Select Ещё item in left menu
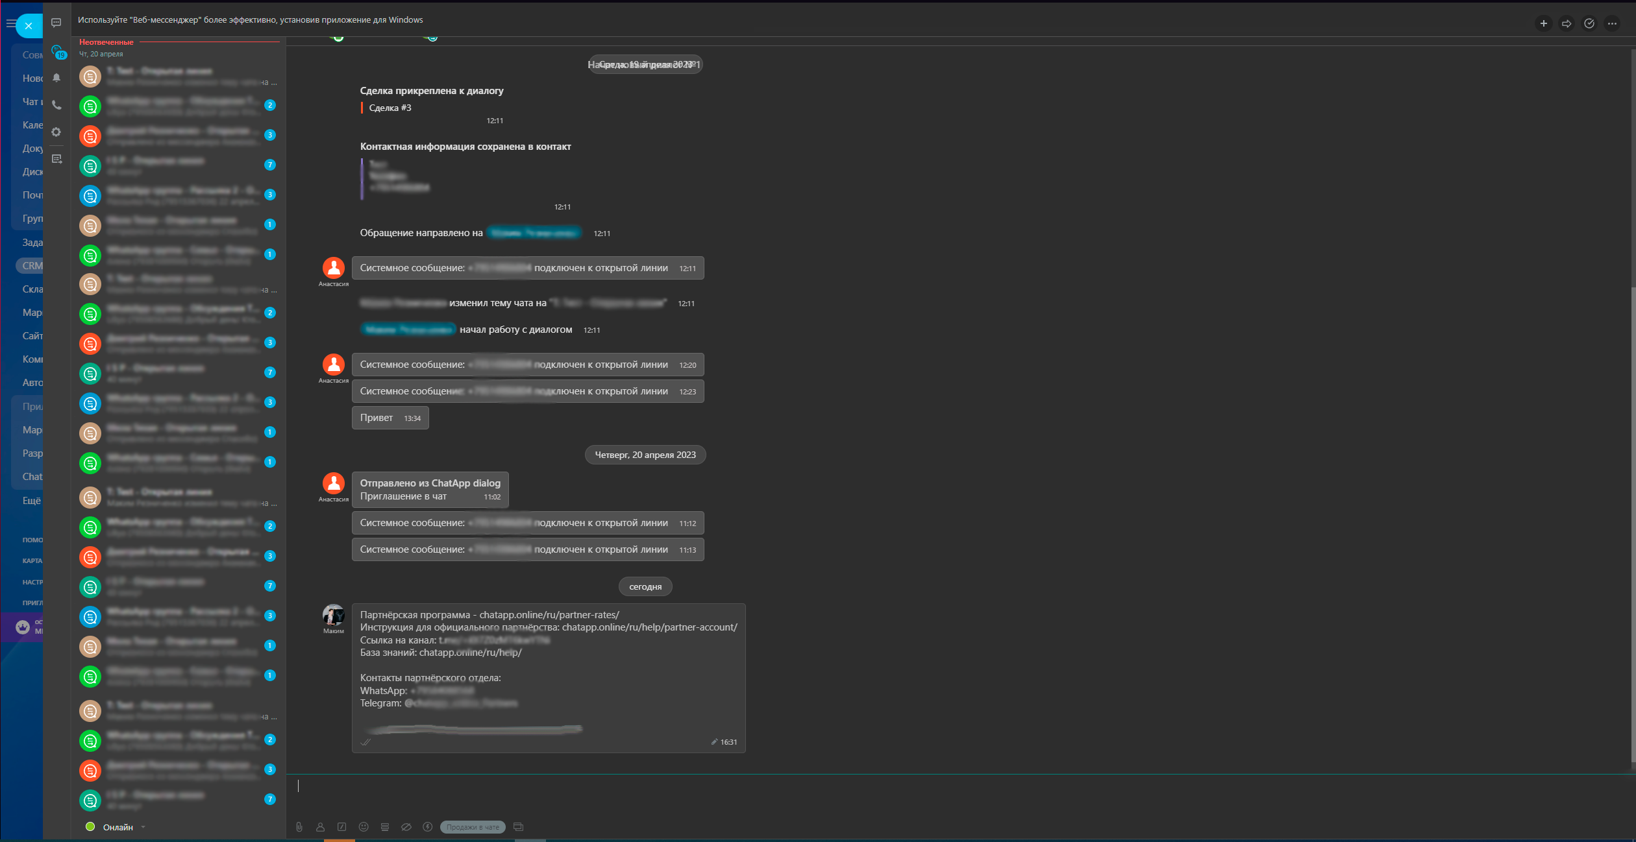1636x842 pixels. (x=31, y=500)
